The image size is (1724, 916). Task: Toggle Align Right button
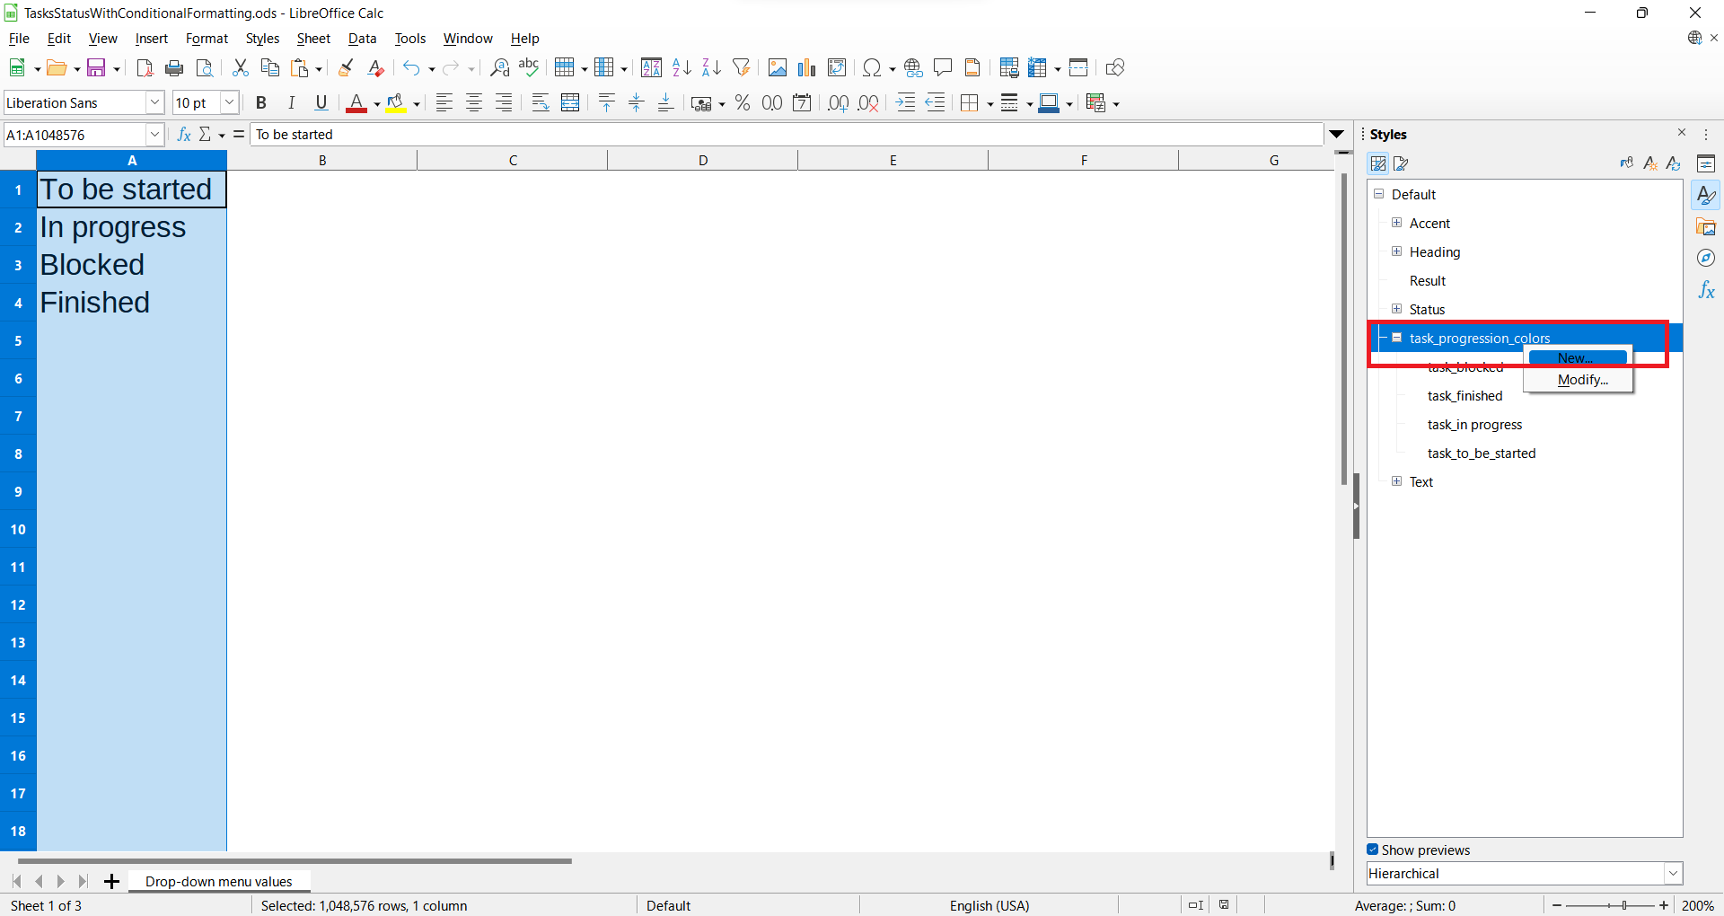coord(503,103)
